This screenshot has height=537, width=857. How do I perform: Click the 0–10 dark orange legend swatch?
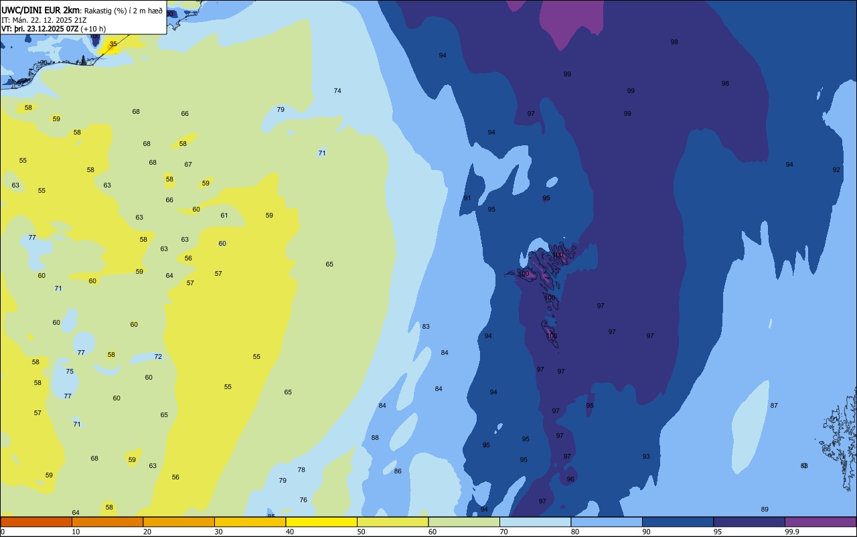click(x=36, y=522)
